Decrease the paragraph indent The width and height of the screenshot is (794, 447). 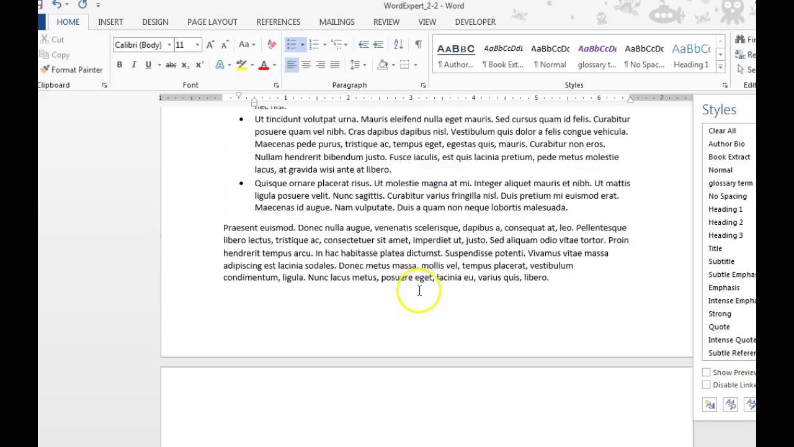click(364, 45)
